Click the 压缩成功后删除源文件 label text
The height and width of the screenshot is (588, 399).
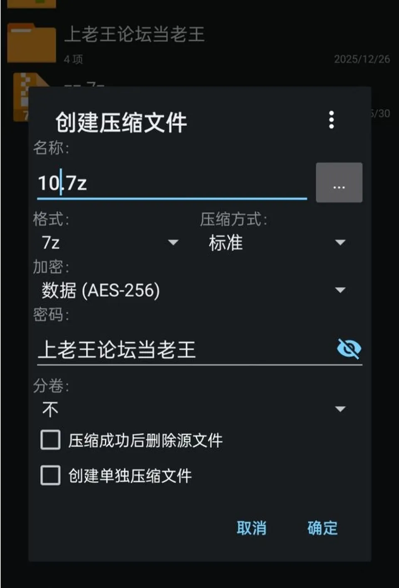point(145,440)
